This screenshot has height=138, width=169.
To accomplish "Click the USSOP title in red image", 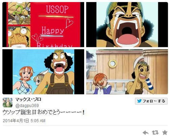I will pos(57,9).
